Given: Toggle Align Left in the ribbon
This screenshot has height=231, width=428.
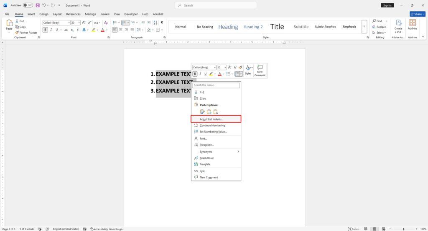Looking at the screenshot, I should [x=115, y=30].
